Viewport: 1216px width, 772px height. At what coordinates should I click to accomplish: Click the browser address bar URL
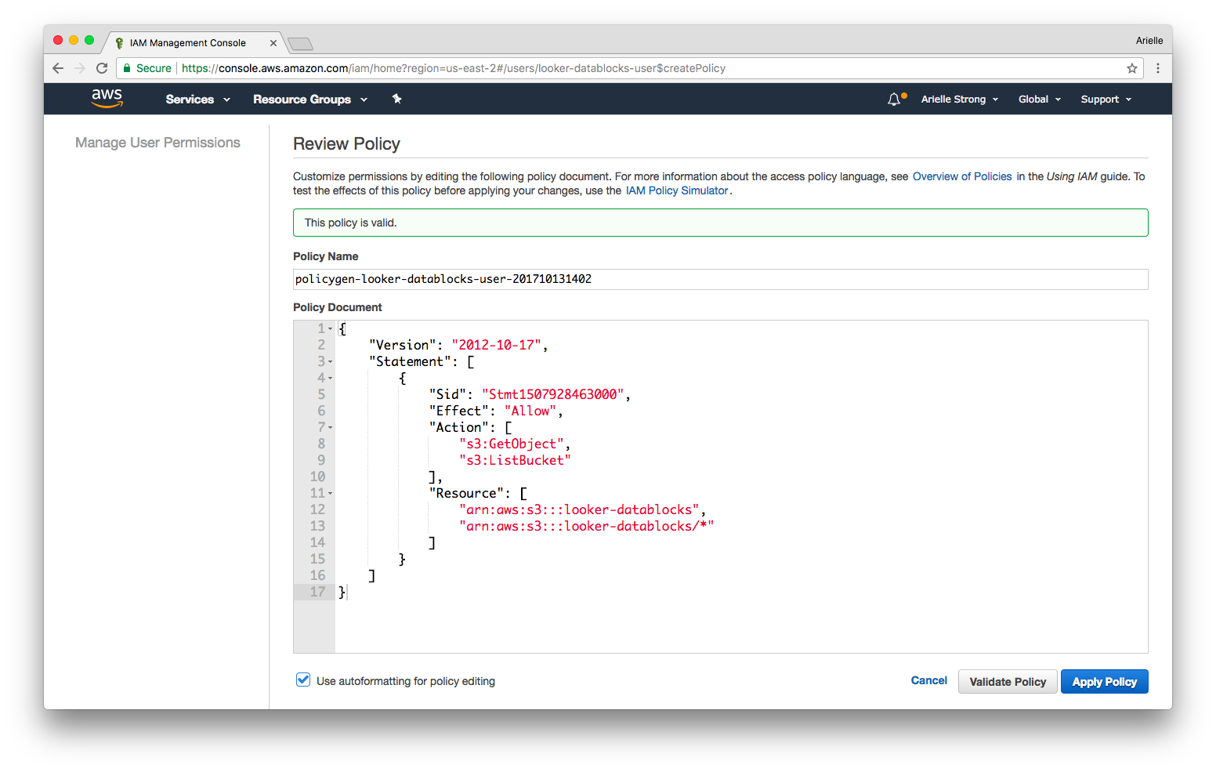pyautogui.click(x=453, y=68)
